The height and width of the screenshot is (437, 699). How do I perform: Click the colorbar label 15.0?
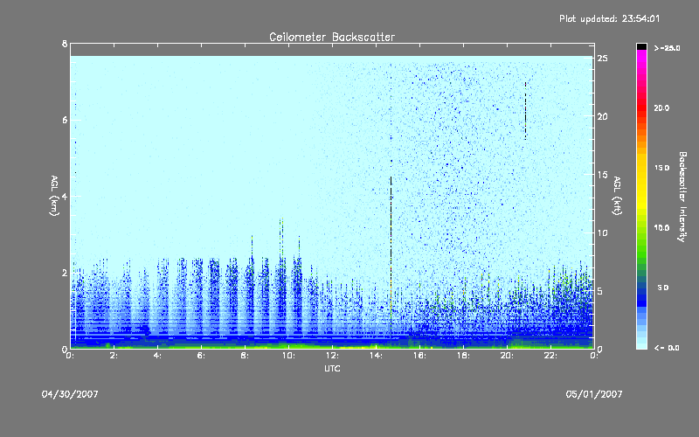[662, 168]
